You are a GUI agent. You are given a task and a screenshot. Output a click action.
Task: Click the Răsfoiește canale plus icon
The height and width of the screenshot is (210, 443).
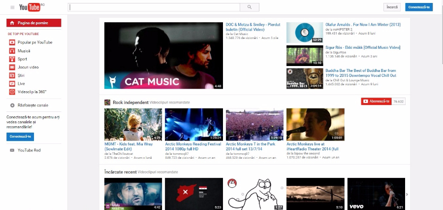pyautogui.click(x=12, y=105)
